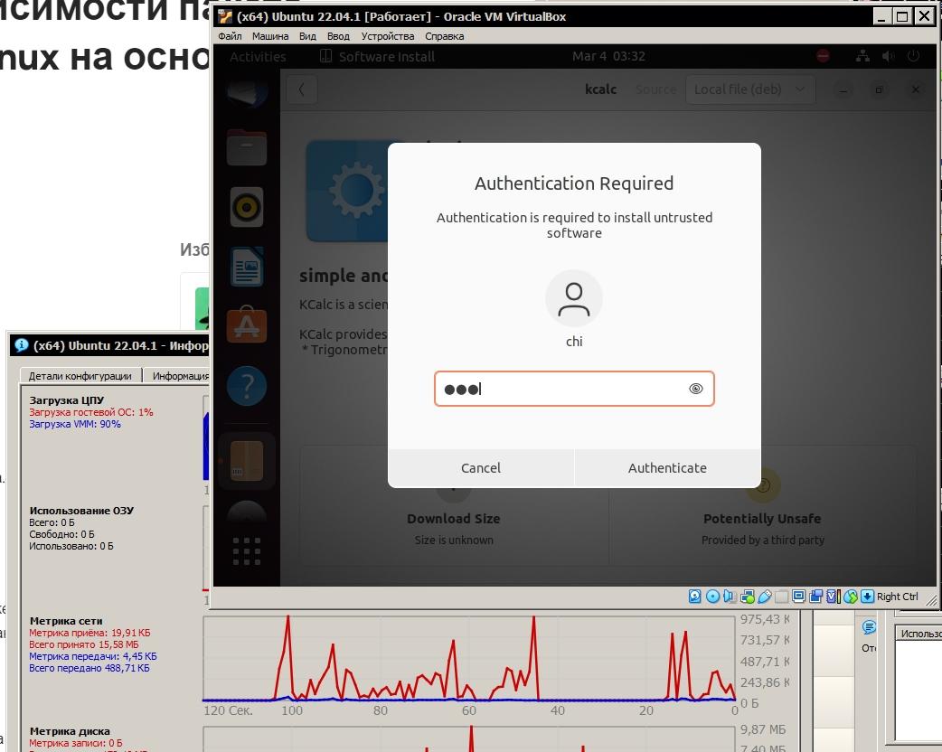Viewport: 942px width, 752px height.
Task: Open the Ввод menu
Action: pos(338,36)
